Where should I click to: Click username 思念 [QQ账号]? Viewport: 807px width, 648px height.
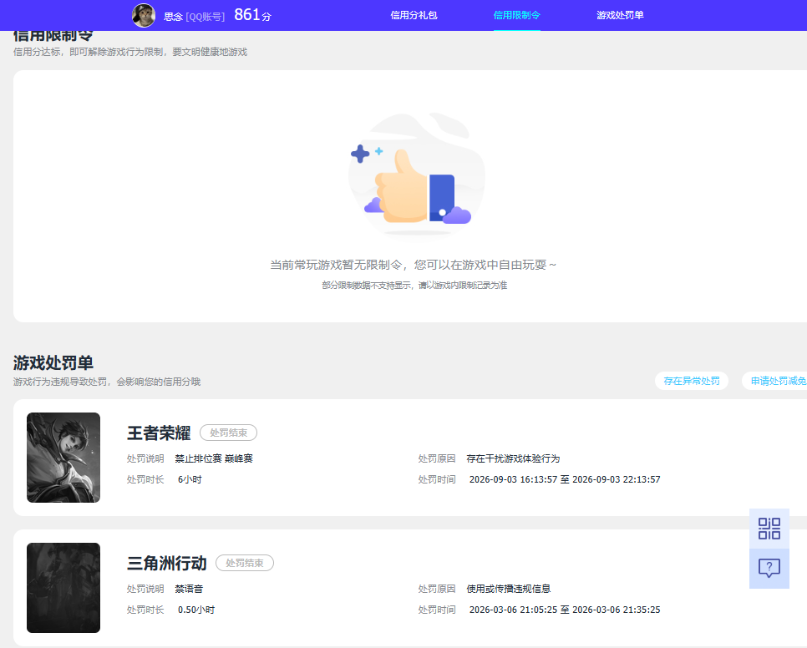click(194, 17)
